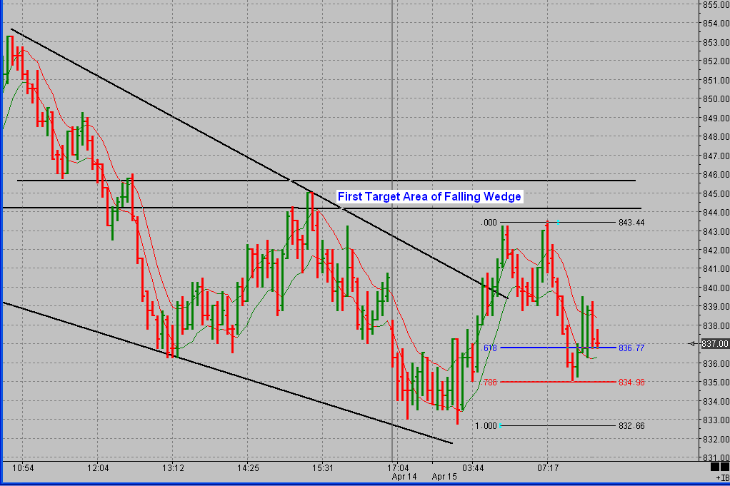Click the 10:54 time axis label

(x=23, y=468)
